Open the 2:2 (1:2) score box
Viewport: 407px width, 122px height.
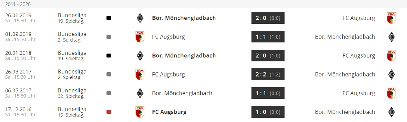(x=268, y=74)
